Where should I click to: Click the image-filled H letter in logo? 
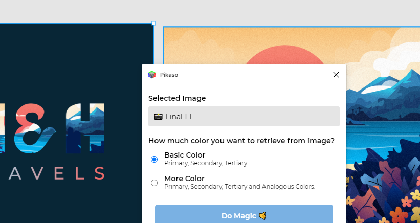91,128
